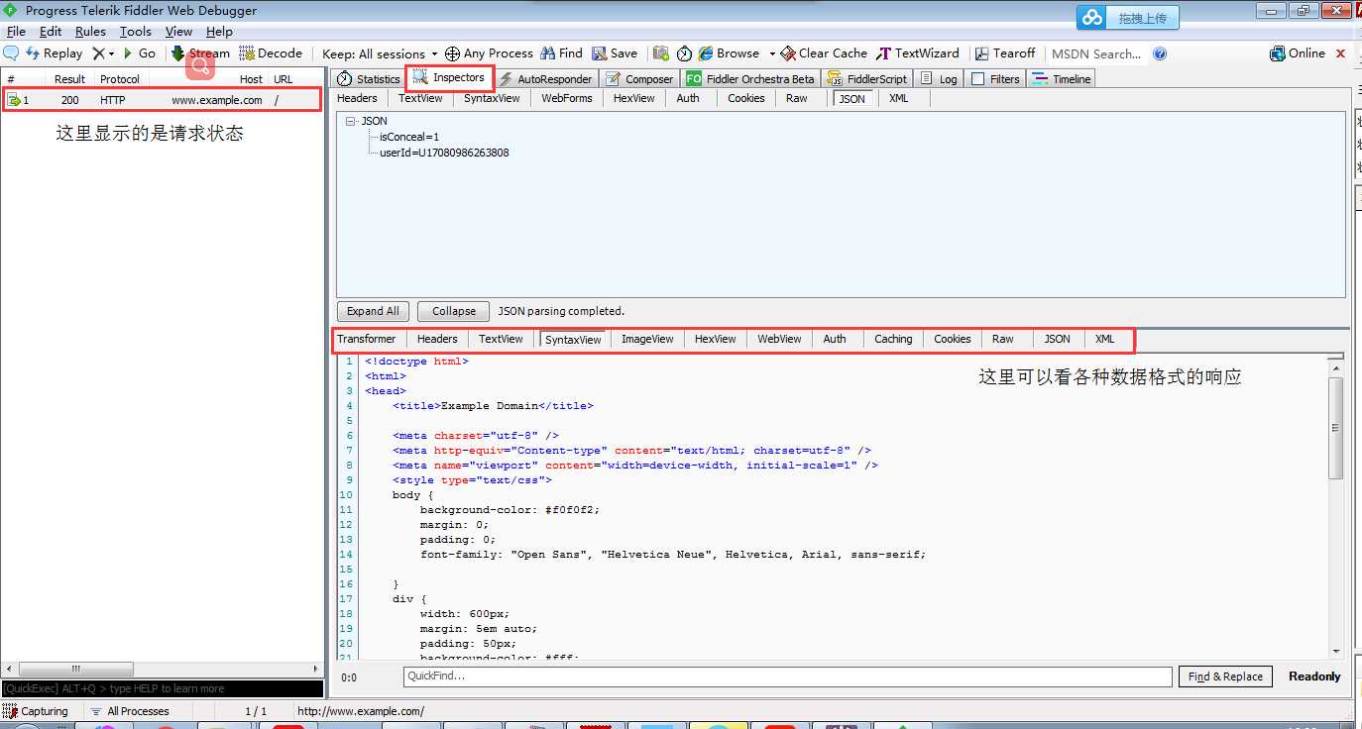
Task: Click Tearoff in the toolbar
Action: [x=1005, y=53]
